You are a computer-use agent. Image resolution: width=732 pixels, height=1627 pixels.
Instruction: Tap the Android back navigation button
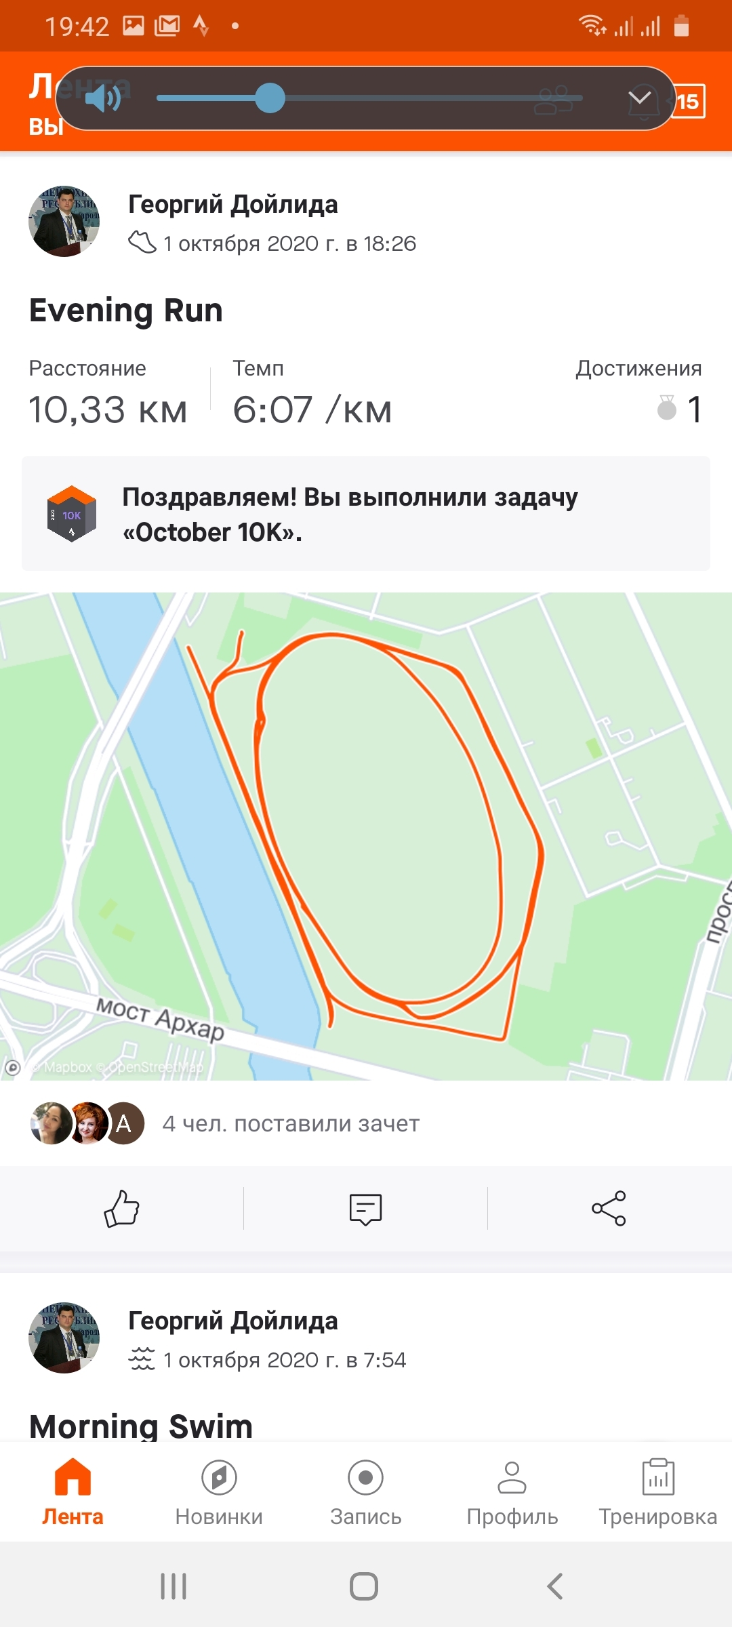pyautogui.click(x=555, y=1586)
